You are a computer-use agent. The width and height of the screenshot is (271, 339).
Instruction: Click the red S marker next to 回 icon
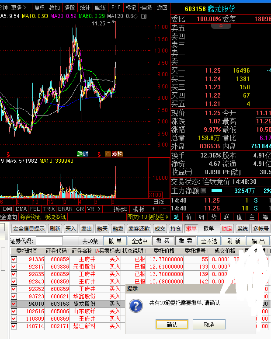pos(99,154)
